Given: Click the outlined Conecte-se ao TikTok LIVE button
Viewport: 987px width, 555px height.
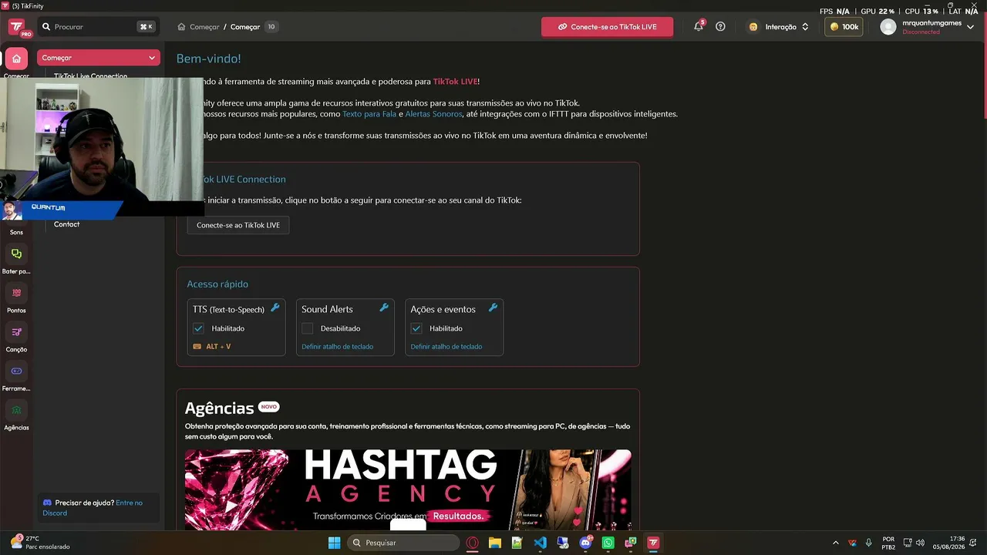Looking at the screenshot, I should (238, 225).
